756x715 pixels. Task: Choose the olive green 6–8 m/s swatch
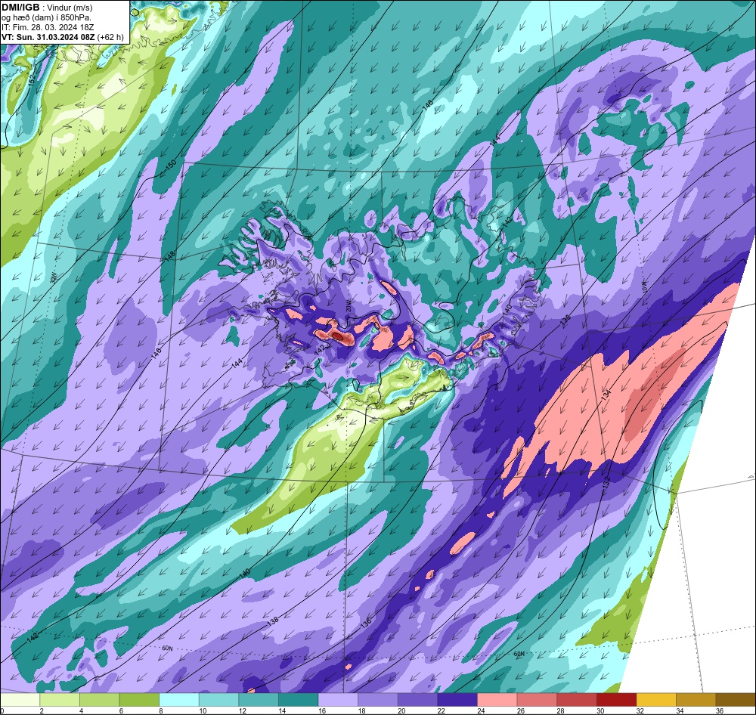pyautogui.click(x=139, y=700)
